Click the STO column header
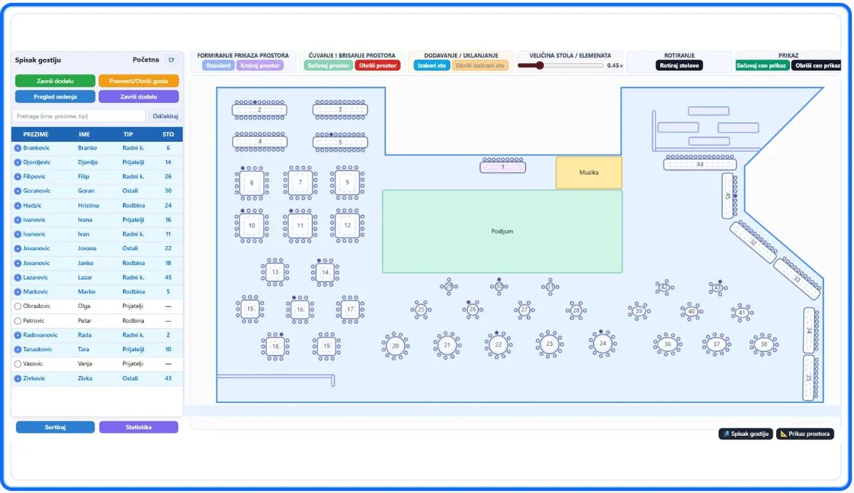Viewport: 854px width, 493px height. (x=168, y=134)
